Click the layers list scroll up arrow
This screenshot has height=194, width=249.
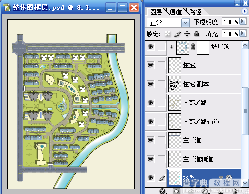[x=245, y=45]
